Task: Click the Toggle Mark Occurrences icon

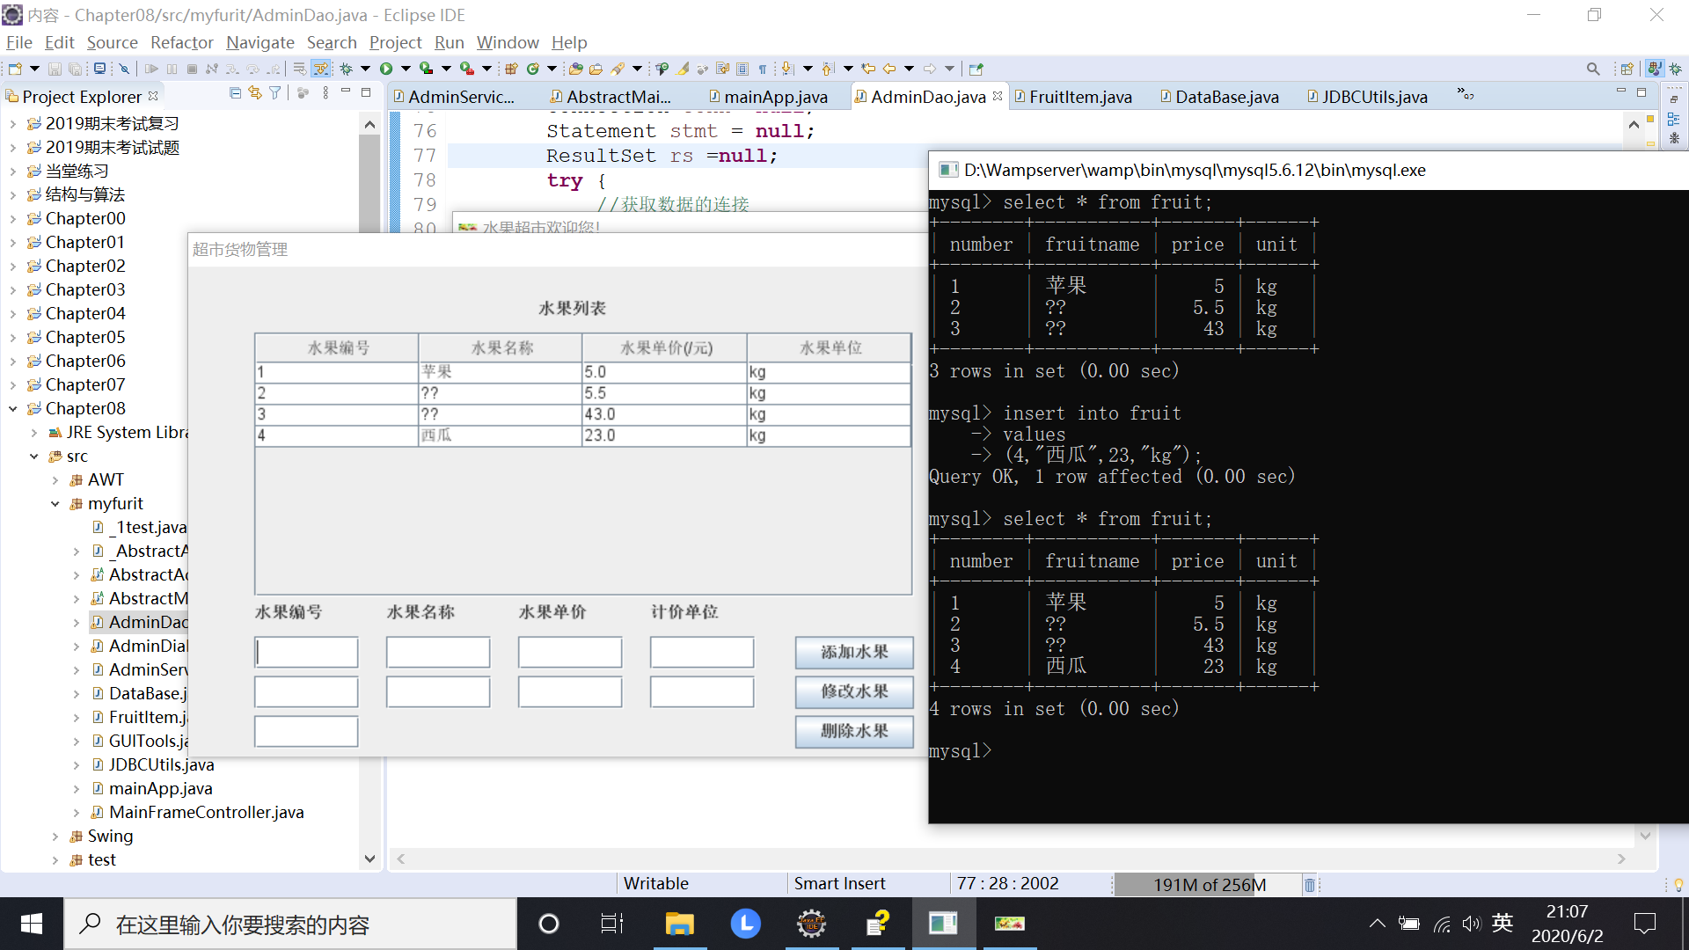Action: pos(683,69)
